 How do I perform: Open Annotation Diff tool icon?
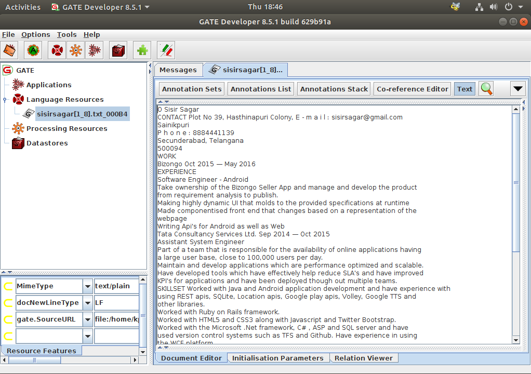coord(166,50)
